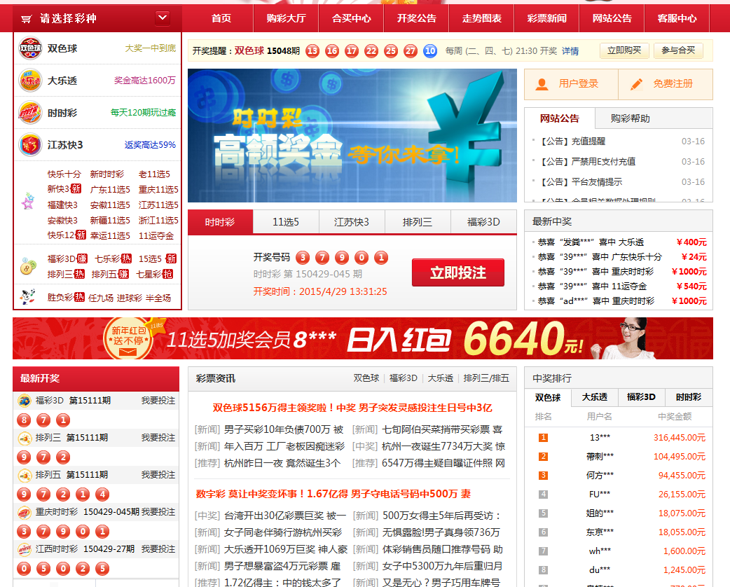Switch ranking to the 大乐透 tab
The width and height of the screenshot is (730, 587).
pyautogui.click(x=595, y=397)
